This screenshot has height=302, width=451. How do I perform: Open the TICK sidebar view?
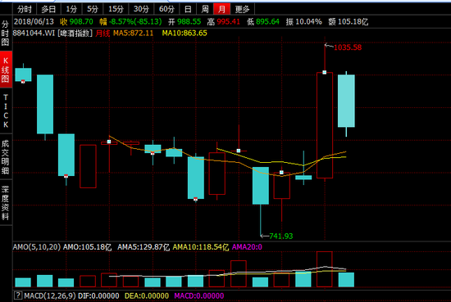6,110
